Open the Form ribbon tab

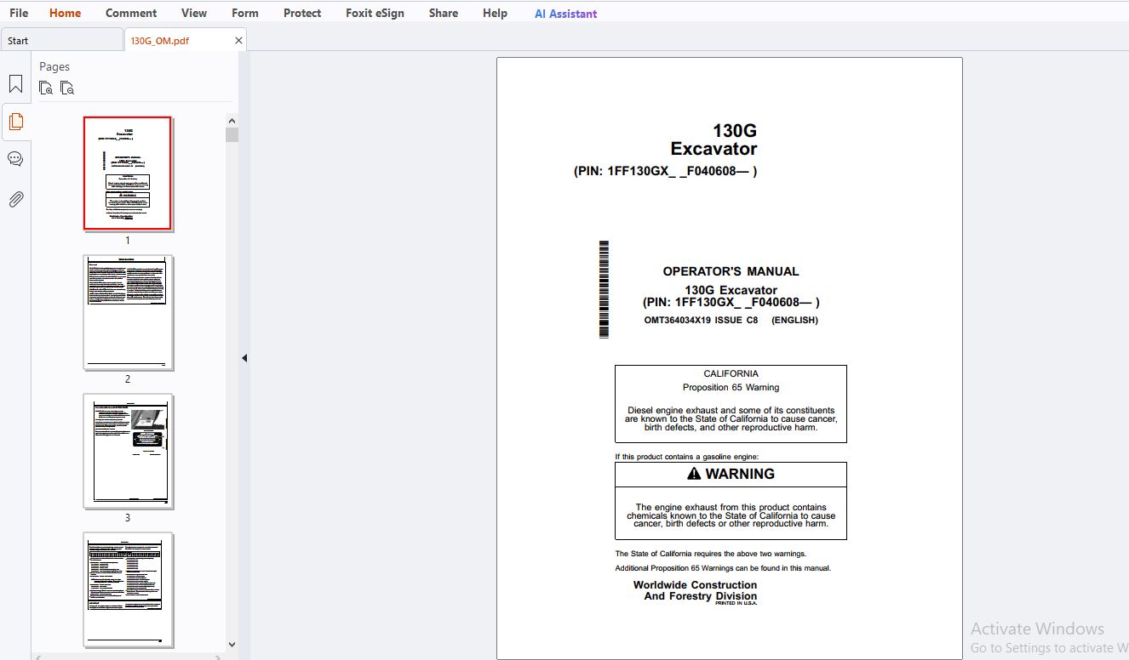245,13
